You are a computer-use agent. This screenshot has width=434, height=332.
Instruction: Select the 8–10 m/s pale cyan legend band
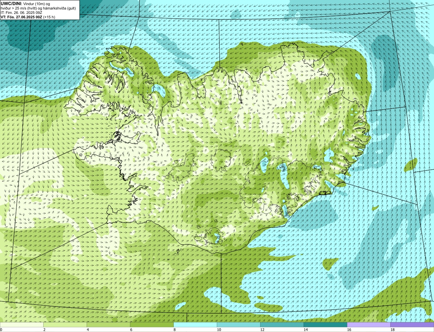[x=195, y=325]
